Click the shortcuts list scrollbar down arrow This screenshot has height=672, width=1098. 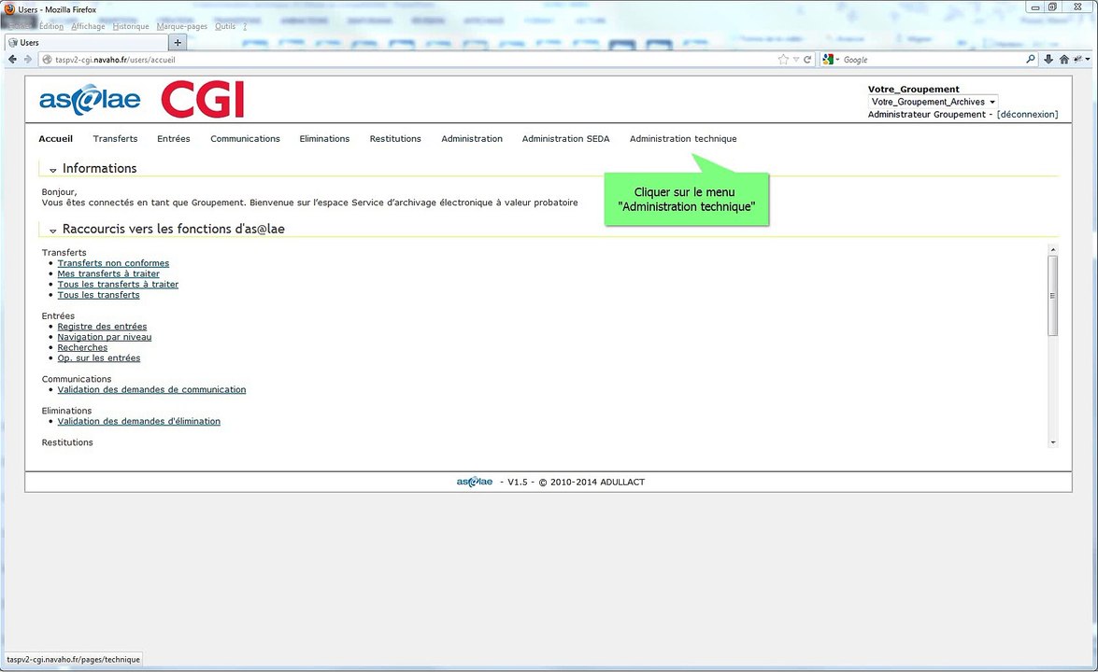coord(1053,442)
